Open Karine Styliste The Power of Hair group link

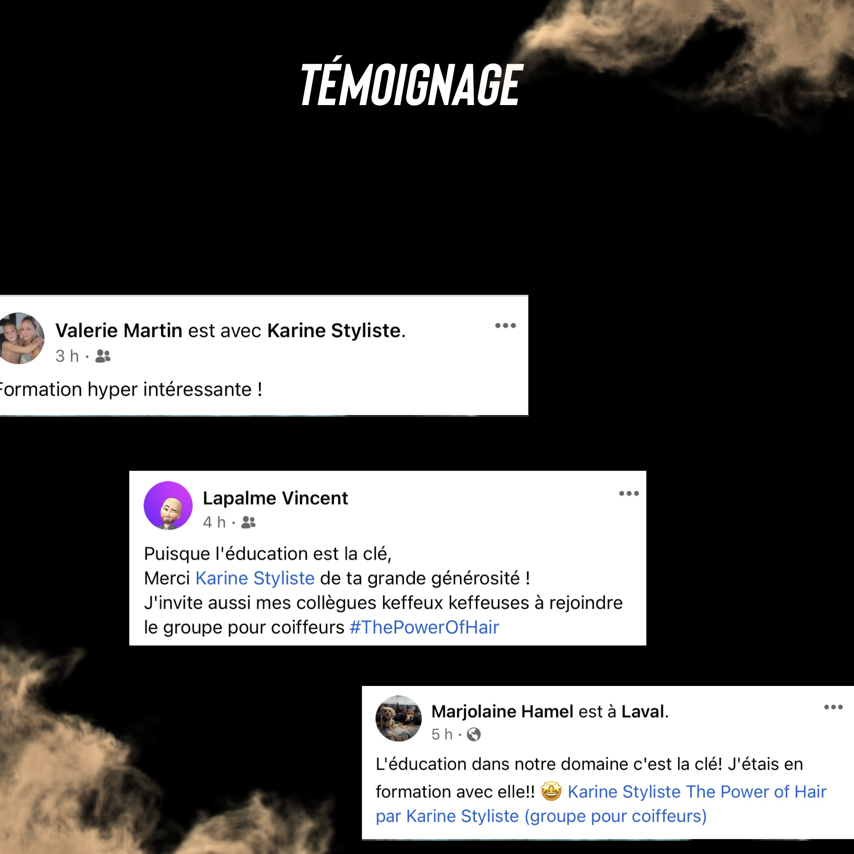tap(601, 804)
